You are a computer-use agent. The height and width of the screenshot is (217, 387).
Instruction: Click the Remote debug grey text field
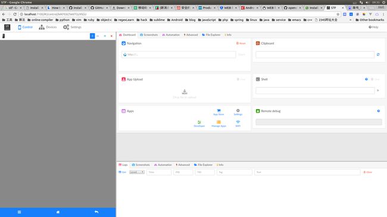pyautogui.click(x=319, y=122)
